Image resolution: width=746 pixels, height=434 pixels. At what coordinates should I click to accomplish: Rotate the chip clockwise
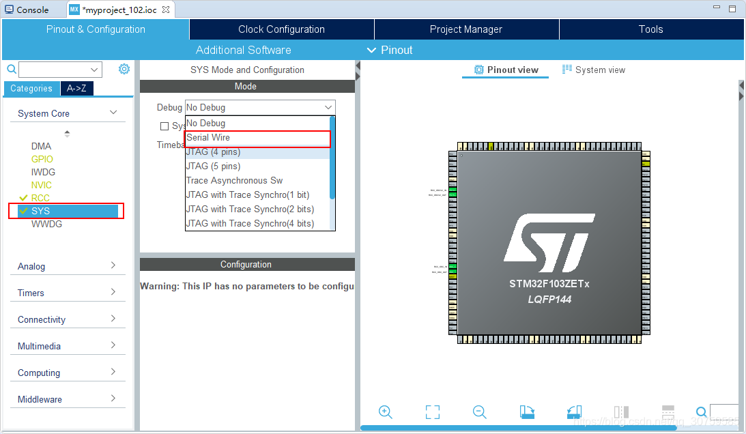point(527,412)
